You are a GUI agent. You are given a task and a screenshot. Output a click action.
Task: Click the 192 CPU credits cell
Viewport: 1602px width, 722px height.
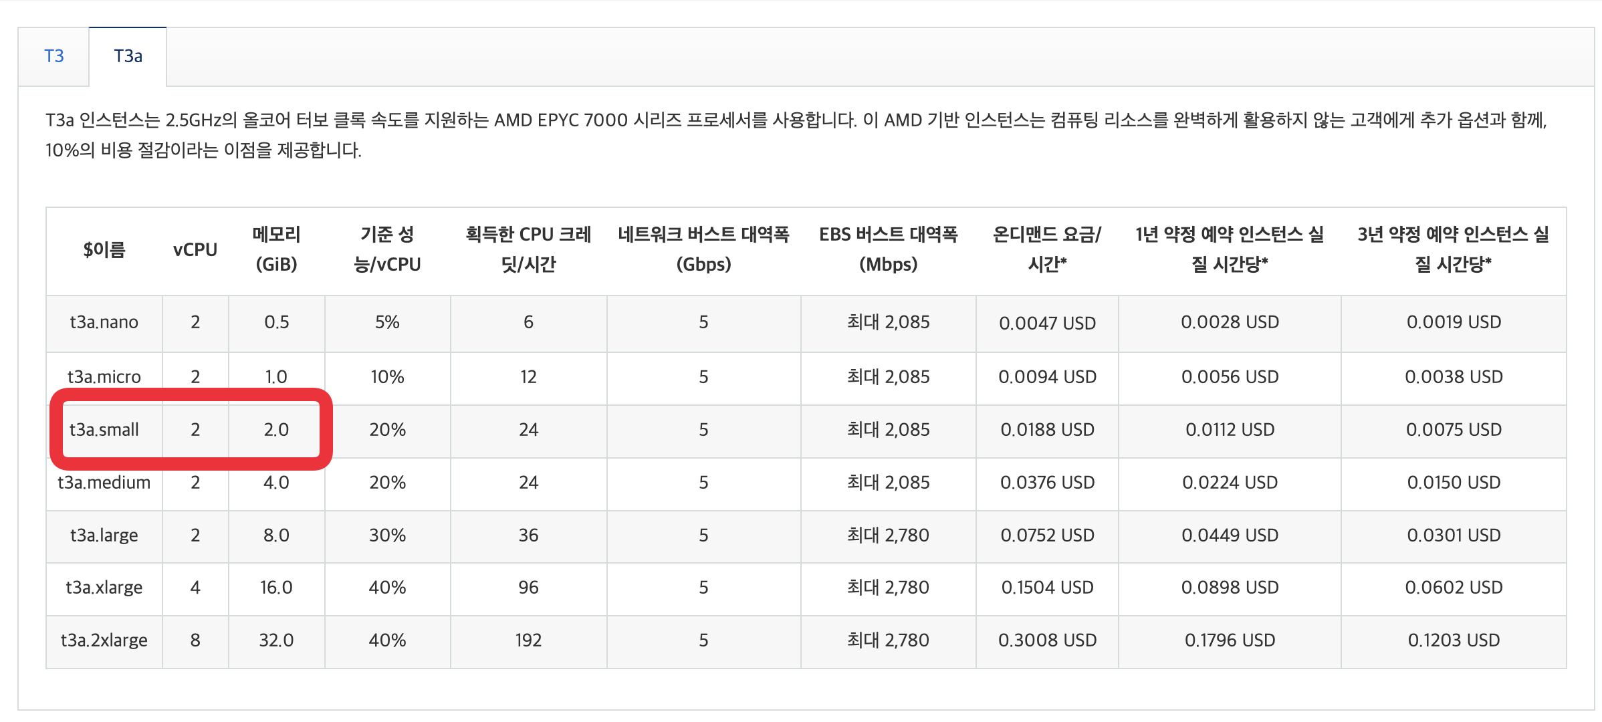pyautogui.click(x=528, y=640)
